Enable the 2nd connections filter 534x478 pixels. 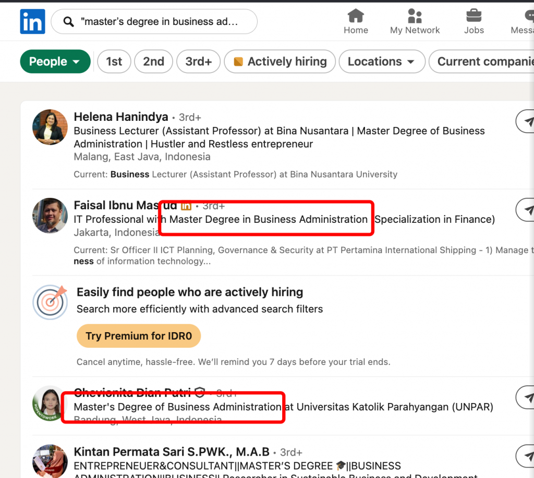pyautogui.click(x=153, y=61)
